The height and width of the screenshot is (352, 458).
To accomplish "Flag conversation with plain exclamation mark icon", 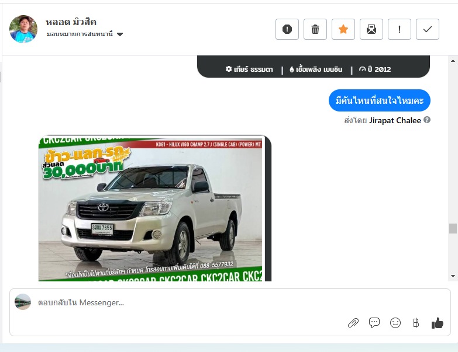I will pos(400,29).
